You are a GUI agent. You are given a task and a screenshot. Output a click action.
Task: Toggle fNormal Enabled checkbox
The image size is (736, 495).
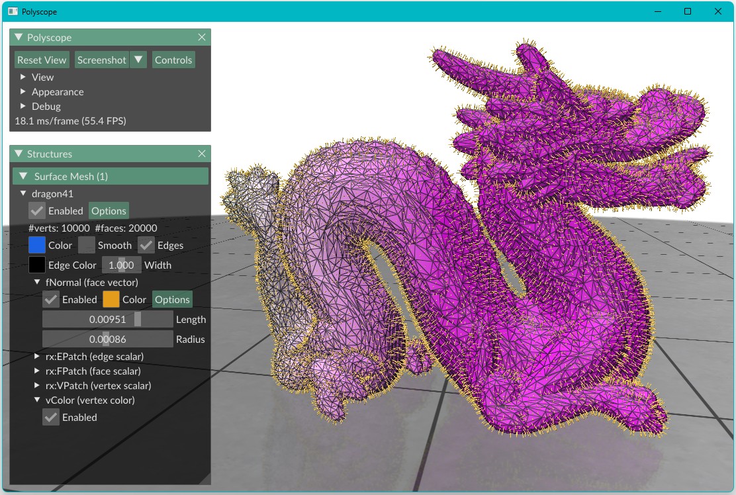[x=51, y=299]
